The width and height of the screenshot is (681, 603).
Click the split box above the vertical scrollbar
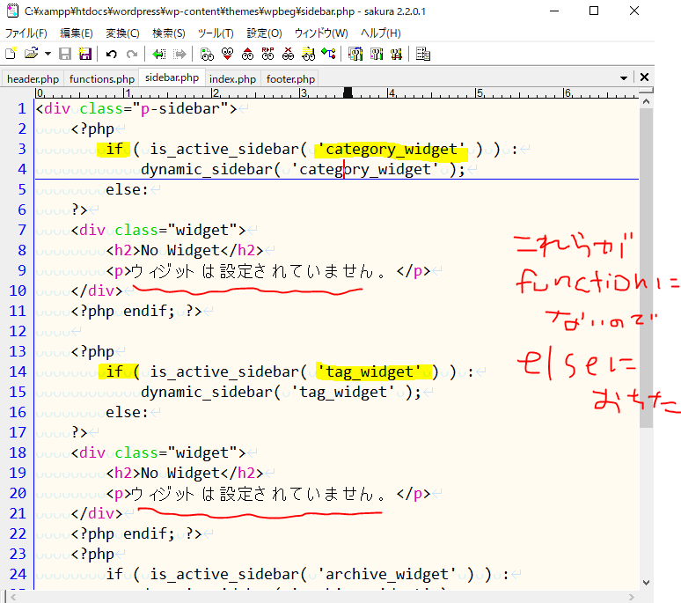pyautogui.click(x=647, y=91)
